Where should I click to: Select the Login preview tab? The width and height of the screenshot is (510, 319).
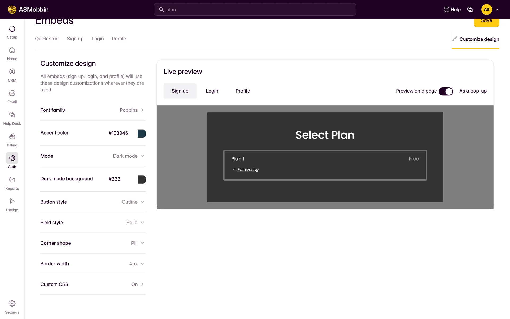(212, 91)
